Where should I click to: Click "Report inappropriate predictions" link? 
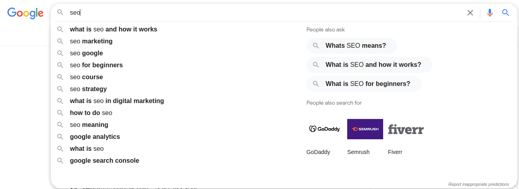point(479,184)
